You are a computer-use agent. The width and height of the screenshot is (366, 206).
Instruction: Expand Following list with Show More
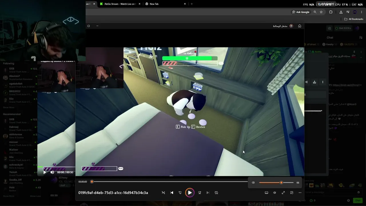pos(9,108)
